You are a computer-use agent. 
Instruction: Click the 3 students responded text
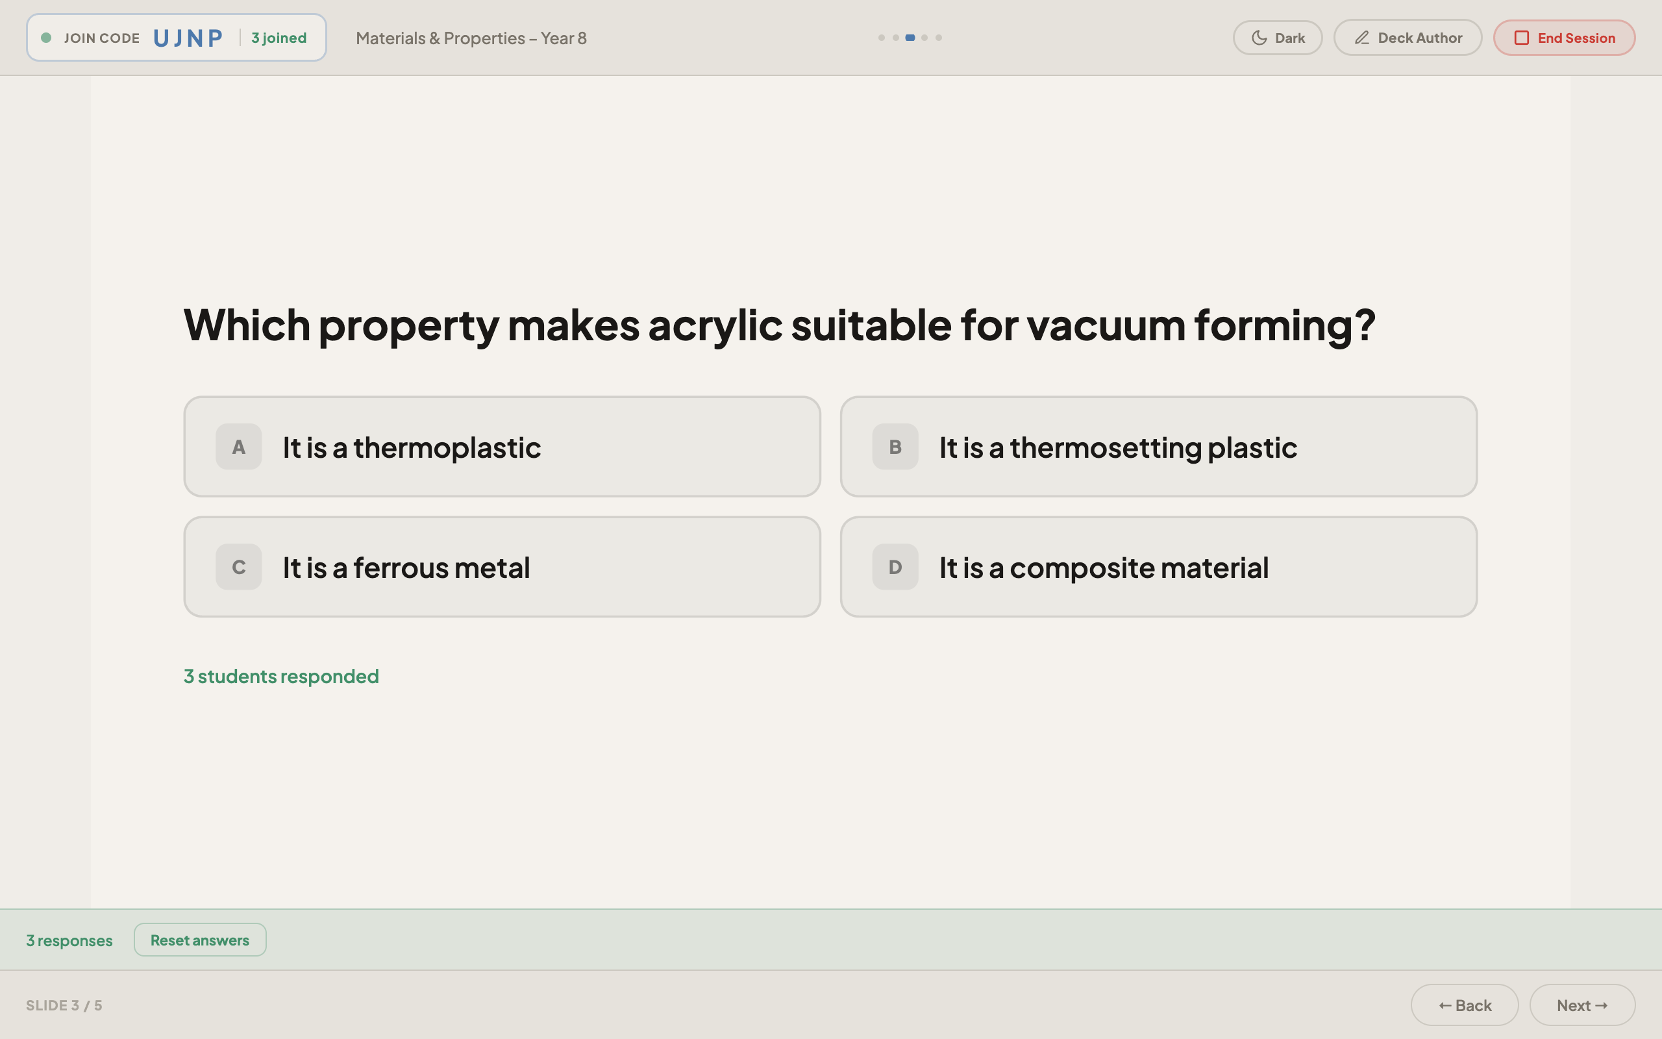(281, 676)
